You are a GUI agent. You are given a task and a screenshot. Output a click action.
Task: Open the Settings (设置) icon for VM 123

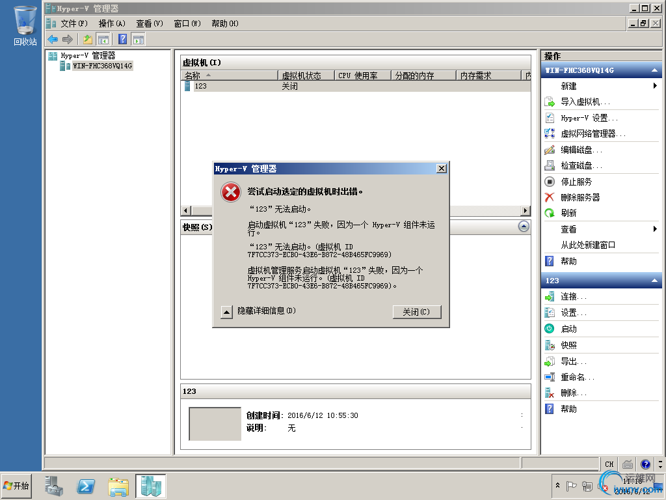pyautogui.click(x=550, y=312)
